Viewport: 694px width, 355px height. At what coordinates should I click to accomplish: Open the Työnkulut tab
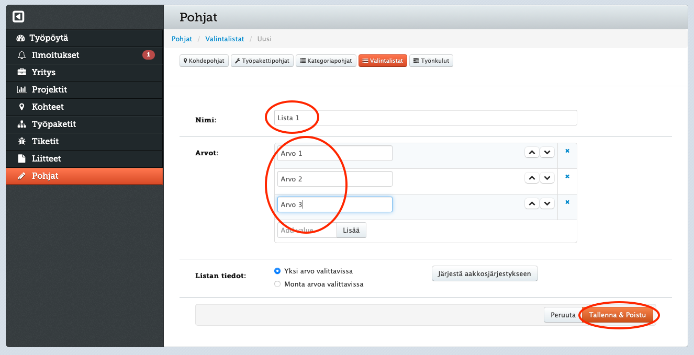click(431, 61)
